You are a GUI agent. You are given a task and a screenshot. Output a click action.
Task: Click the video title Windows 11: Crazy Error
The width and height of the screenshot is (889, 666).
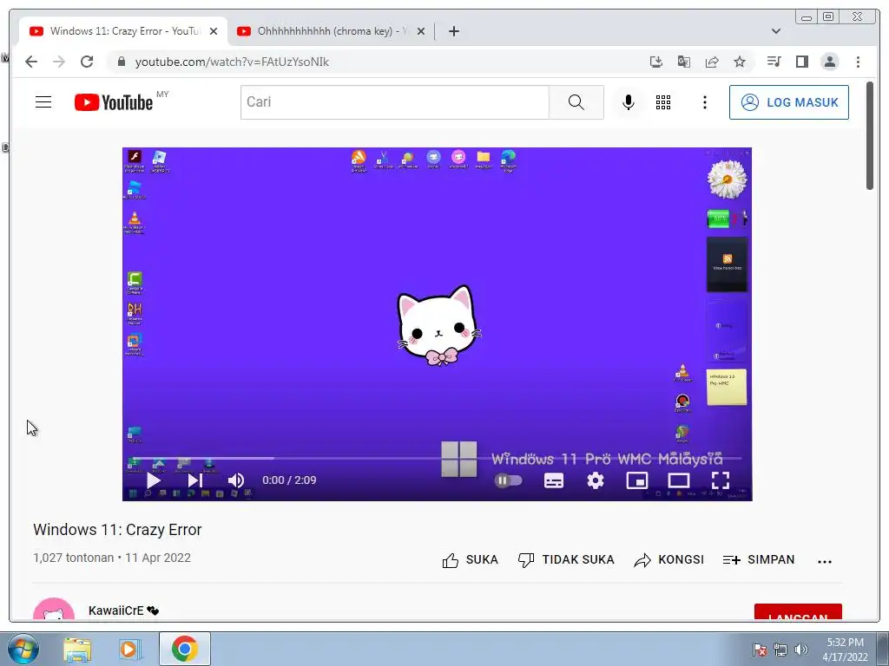pyautogui.click(x=117, y=530)
